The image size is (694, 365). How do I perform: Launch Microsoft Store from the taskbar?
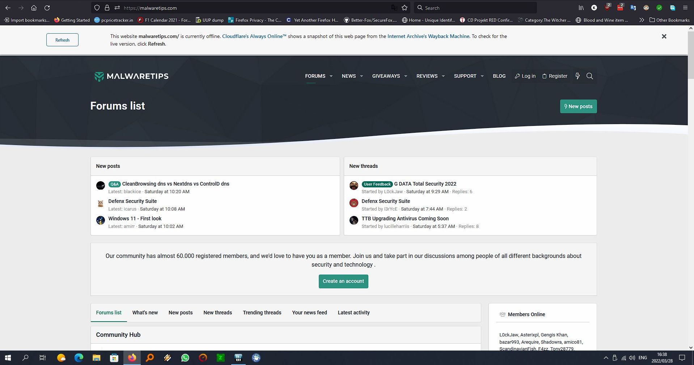click(x=114, y=358)
